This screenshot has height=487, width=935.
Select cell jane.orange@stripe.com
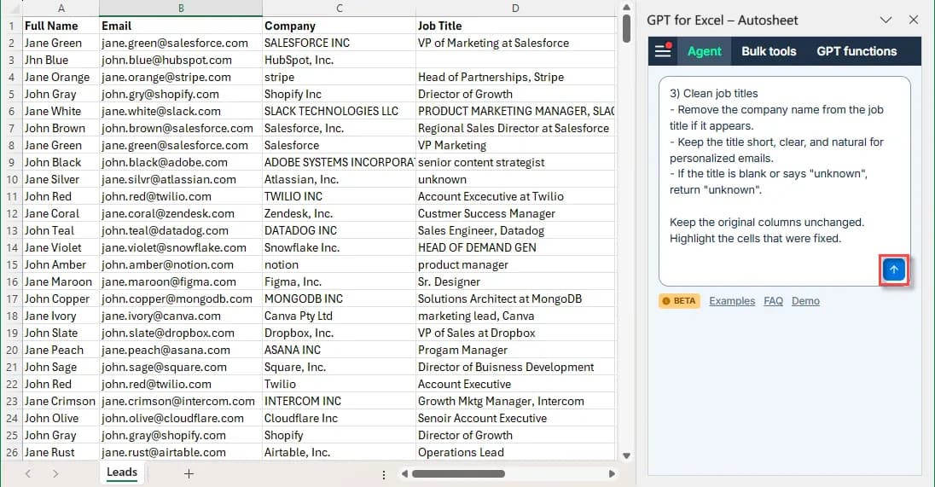[181, 77]
